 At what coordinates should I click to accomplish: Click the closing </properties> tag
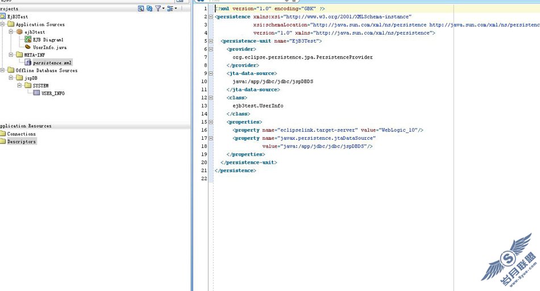246,154
